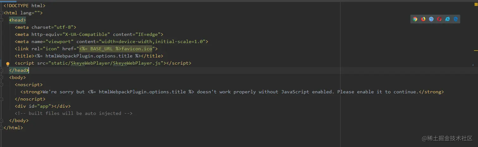This screenshot has width=478, height=147.
Task: Open the page preview in Internet Explorer
Action: click(x=447, y=19)
